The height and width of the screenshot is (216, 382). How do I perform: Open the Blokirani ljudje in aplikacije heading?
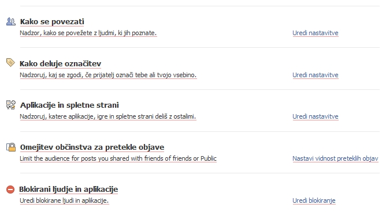68,189
